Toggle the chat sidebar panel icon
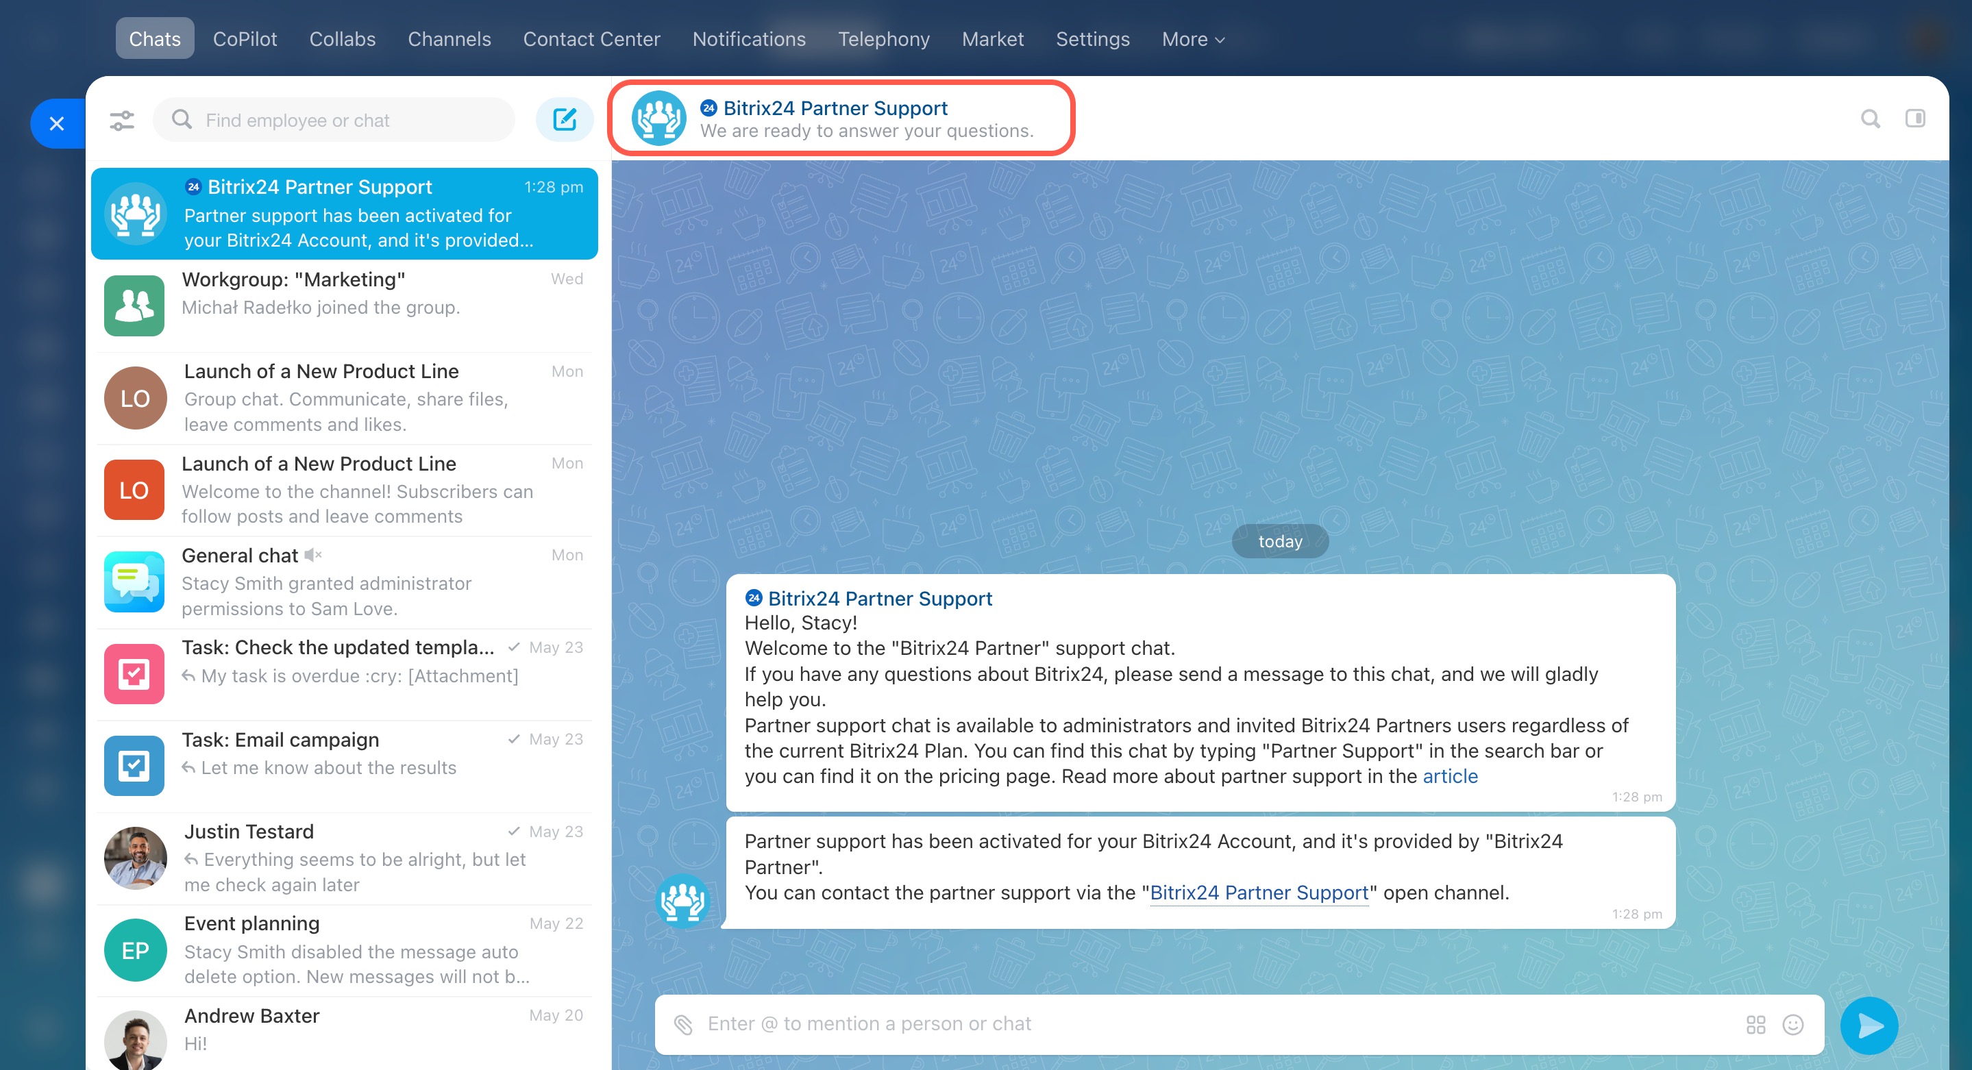The width and height of the screenshot is (1972, 1070). (x=1914, y=119)
